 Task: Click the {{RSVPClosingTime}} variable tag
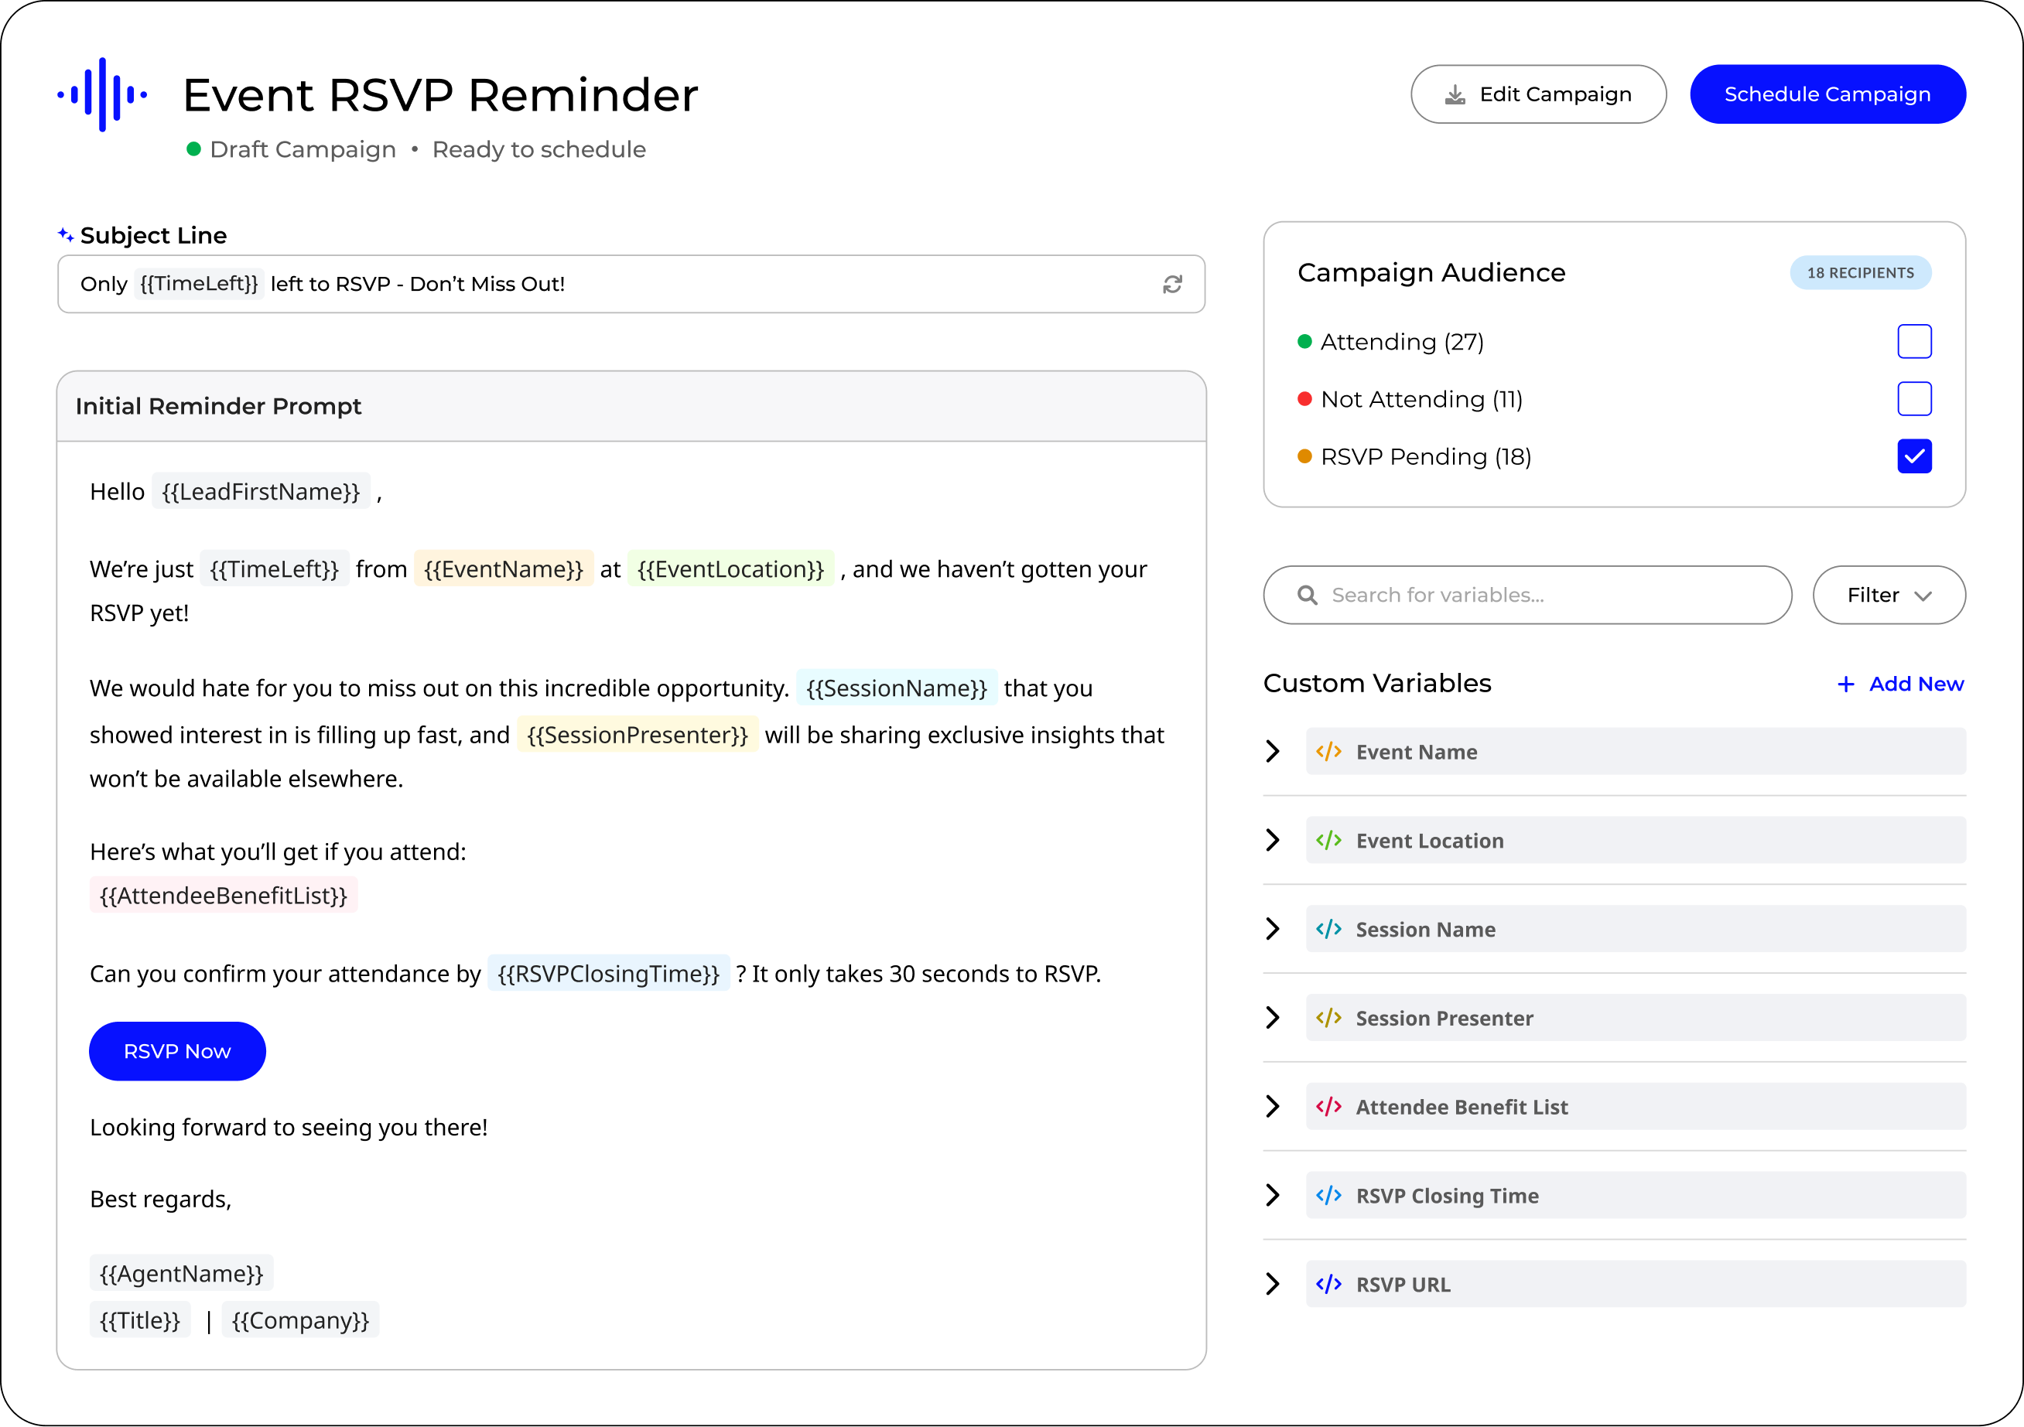608,974
